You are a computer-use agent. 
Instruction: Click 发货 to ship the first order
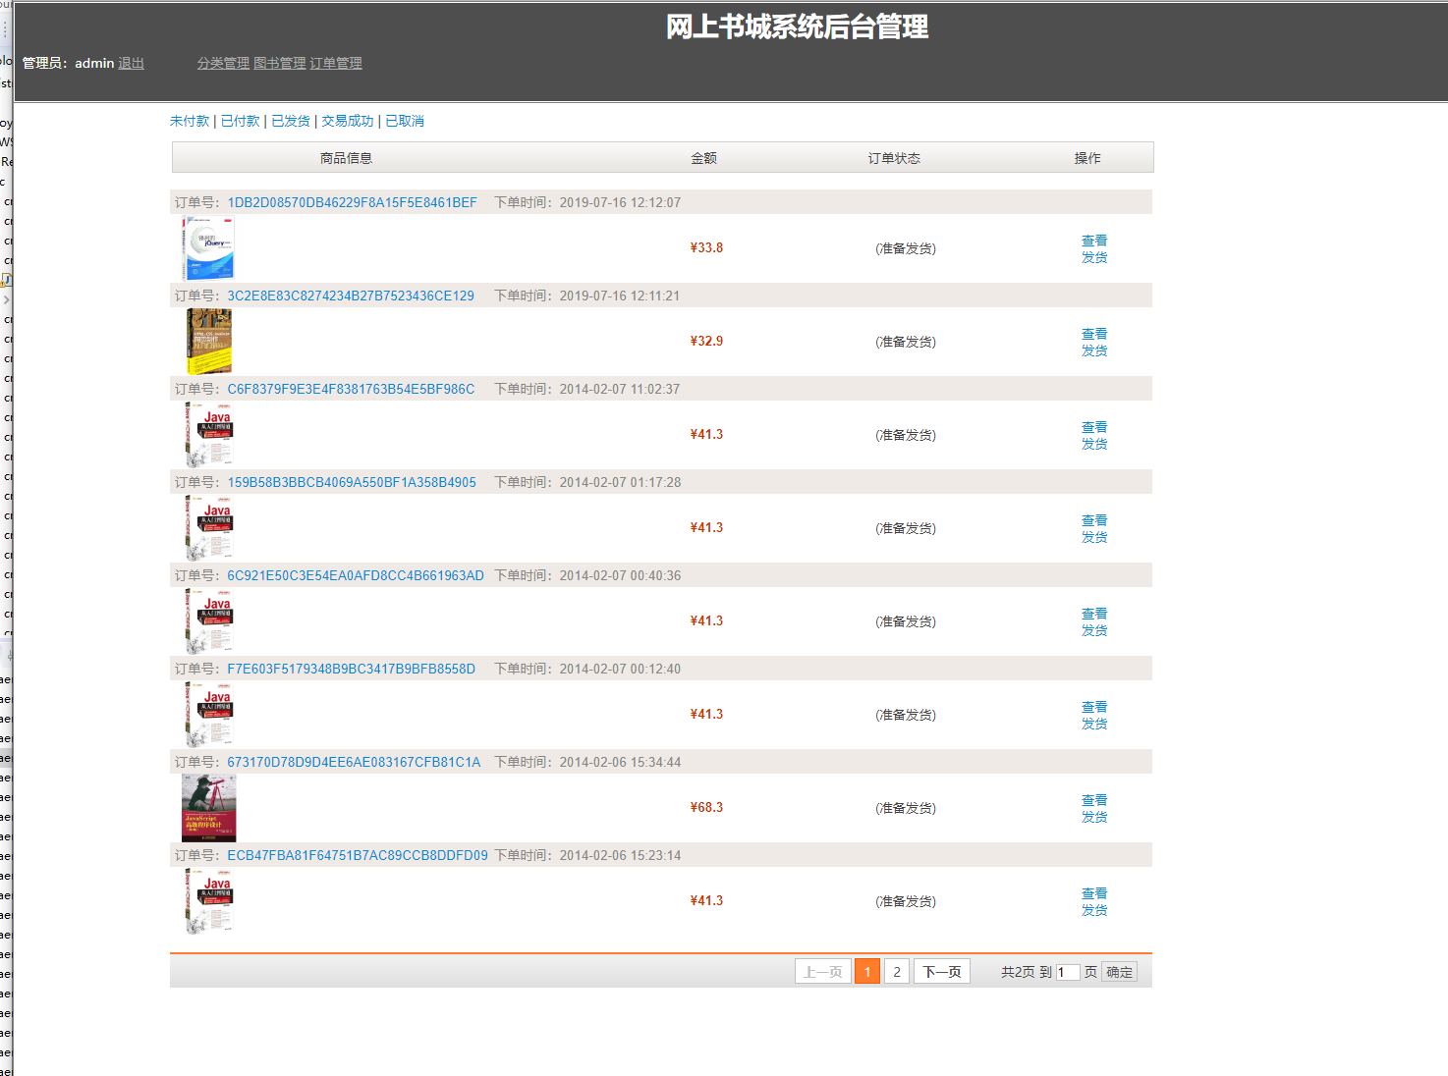[x=1094, y=256]
